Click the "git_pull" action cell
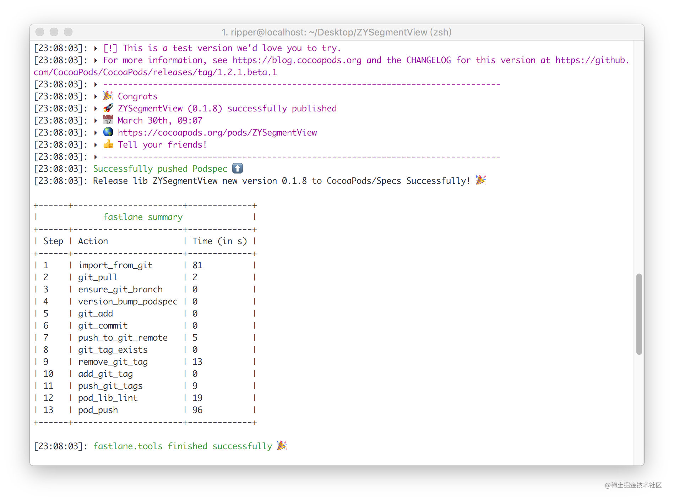This screenshot has width=674, height=501. [x=98, y=277]
